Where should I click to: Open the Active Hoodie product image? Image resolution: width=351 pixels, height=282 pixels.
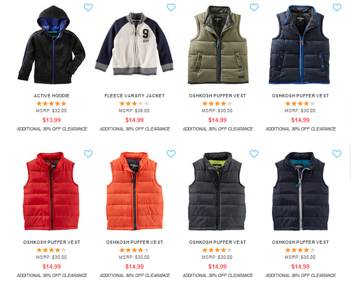(52, 45)
